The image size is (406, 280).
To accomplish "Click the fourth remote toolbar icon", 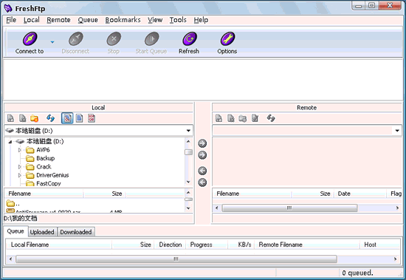I will 255,118.
